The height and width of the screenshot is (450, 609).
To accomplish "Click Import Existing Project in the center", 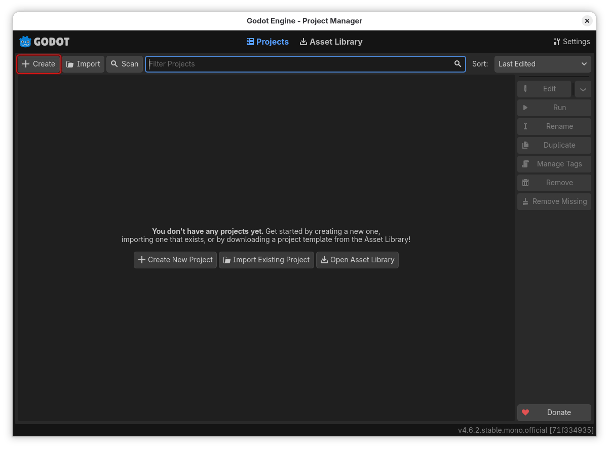I will pyautogui.click(x=267, y=260).
